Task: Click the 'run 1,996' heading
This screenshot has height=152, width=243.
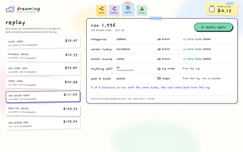Action: [103, 25]
